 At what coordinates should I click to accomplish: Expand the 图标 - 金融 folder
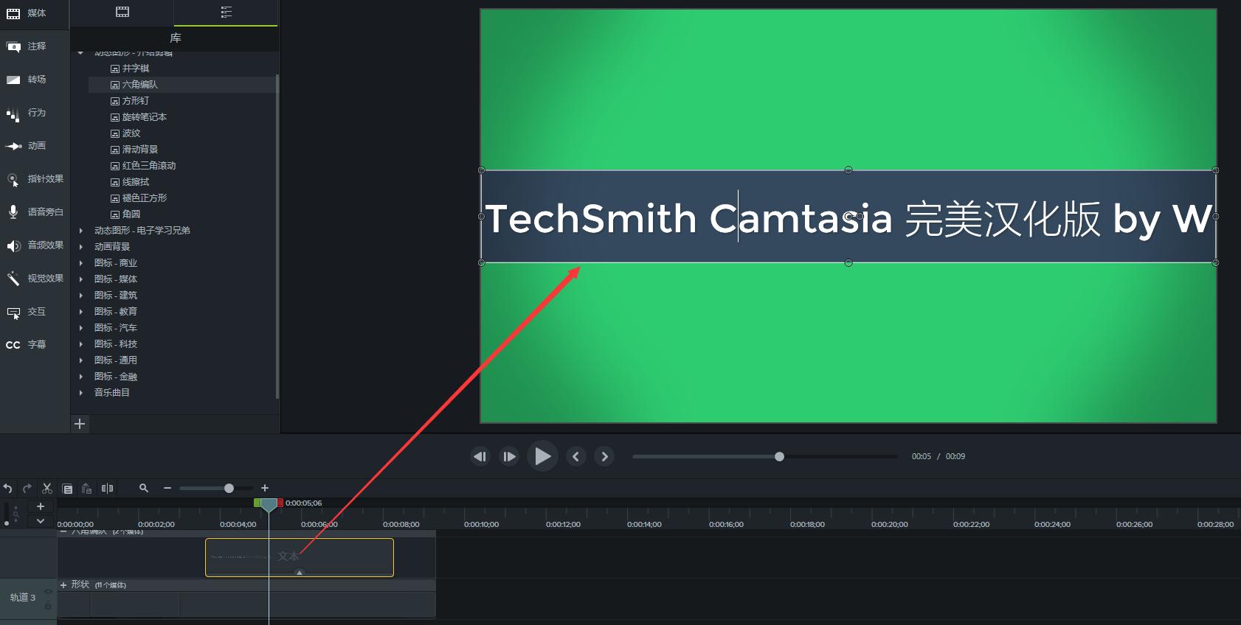[81, 377]
